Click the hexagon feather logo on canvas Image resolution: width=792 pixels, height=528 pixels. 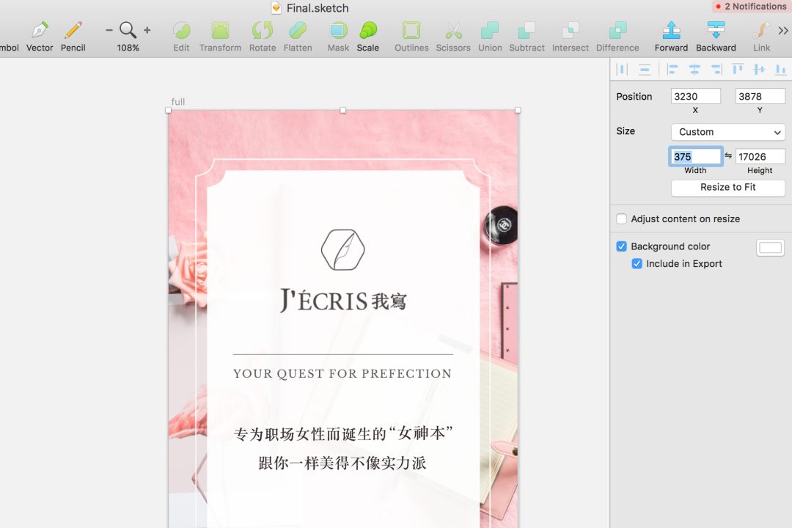tap(343, 249)
